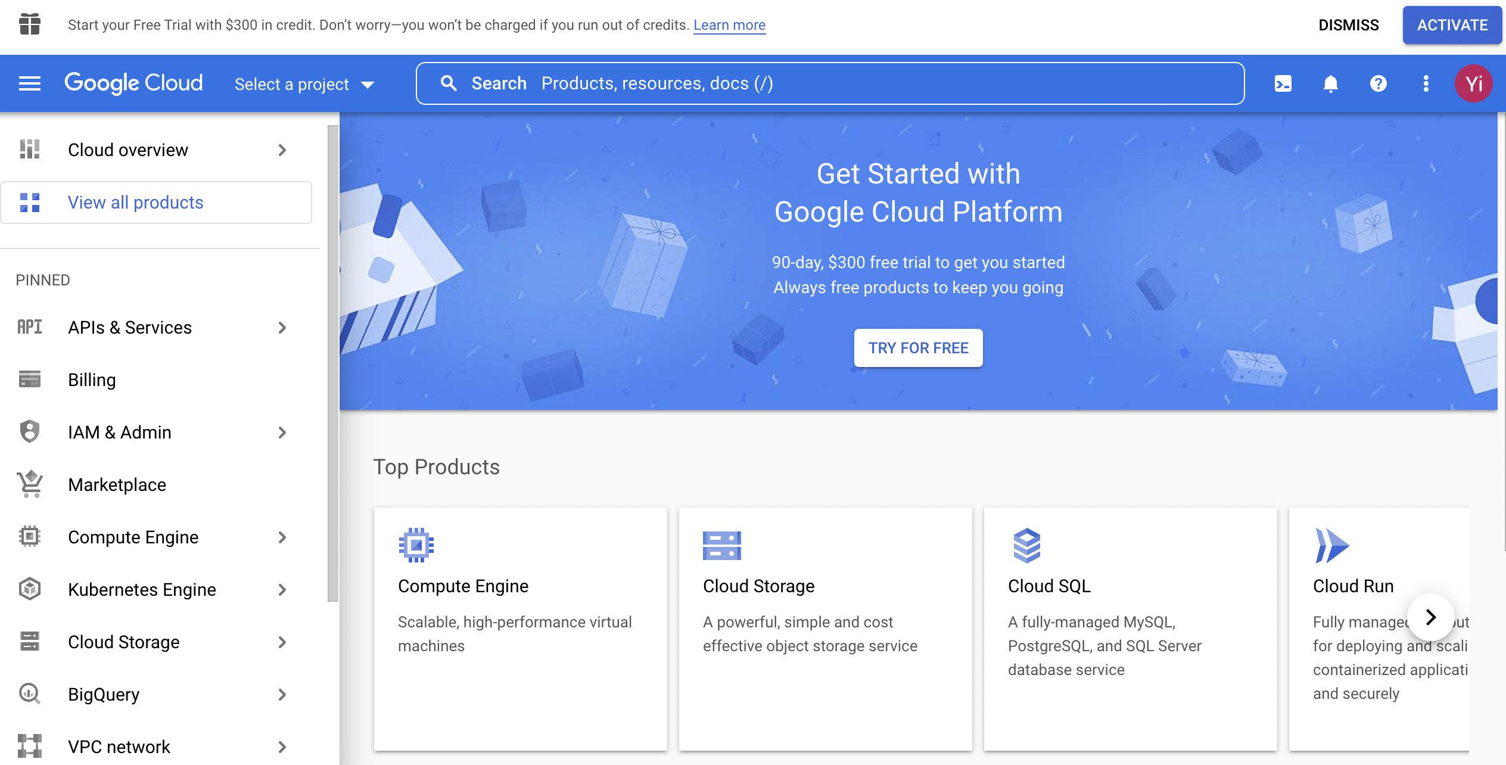Viewport: 1506px width, 765px height.
Task: Focus the Search products, resources, docs field
Action: point(830,83)
